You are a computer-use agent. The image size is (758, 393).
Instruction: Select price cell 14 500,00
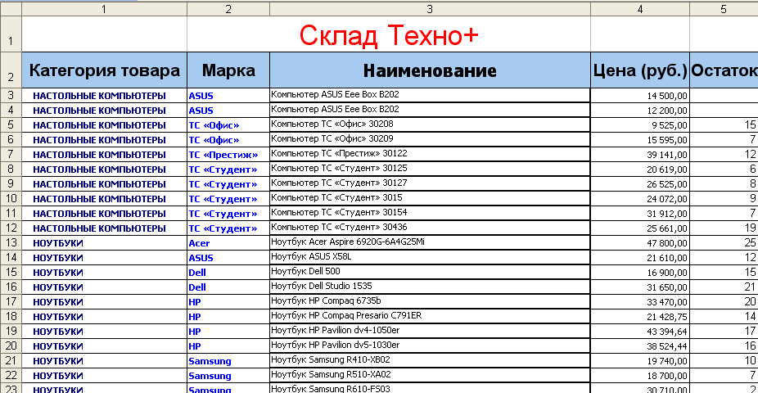coord(640,95)
